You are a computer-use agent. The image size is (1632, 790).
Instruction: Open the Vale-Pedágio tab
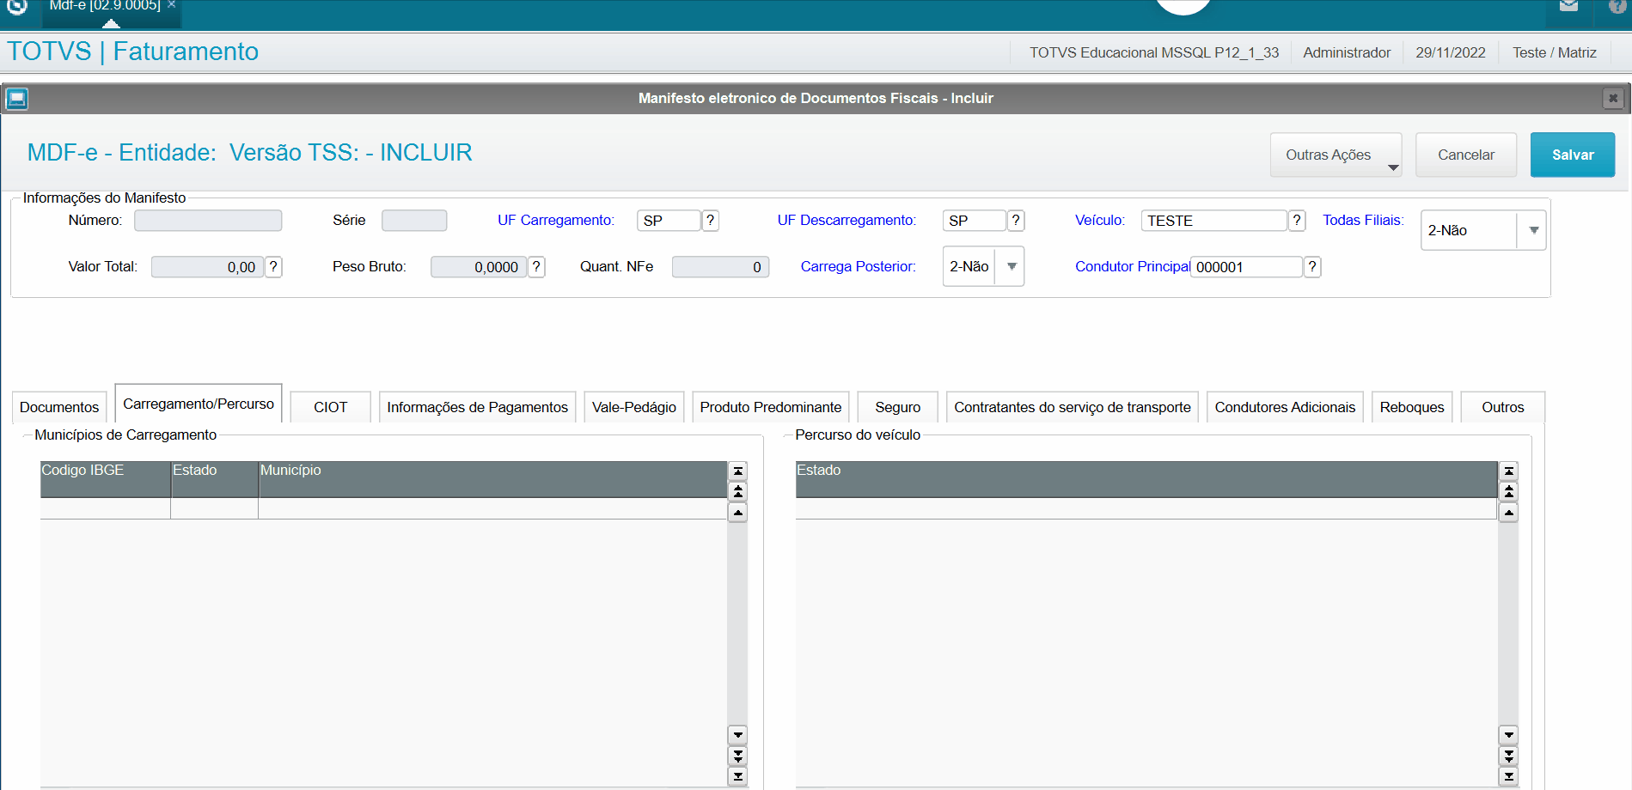(634, 407)
